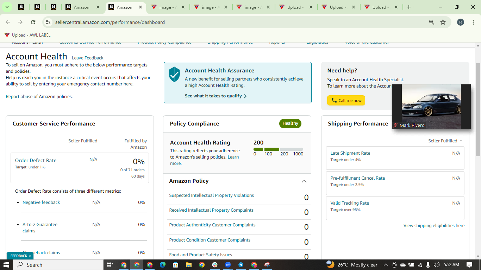Click the Report abuse link
The image size is (481, 270).
click(x=19, y=97)
